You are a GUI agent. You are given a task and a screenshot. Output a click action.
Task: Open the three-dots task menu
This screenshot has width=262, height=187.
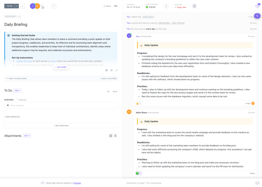click(116, 6)
